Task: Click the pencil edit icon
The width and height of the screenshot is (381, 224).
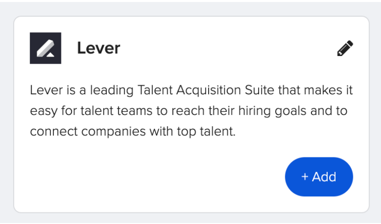Action: click(345, 48)
